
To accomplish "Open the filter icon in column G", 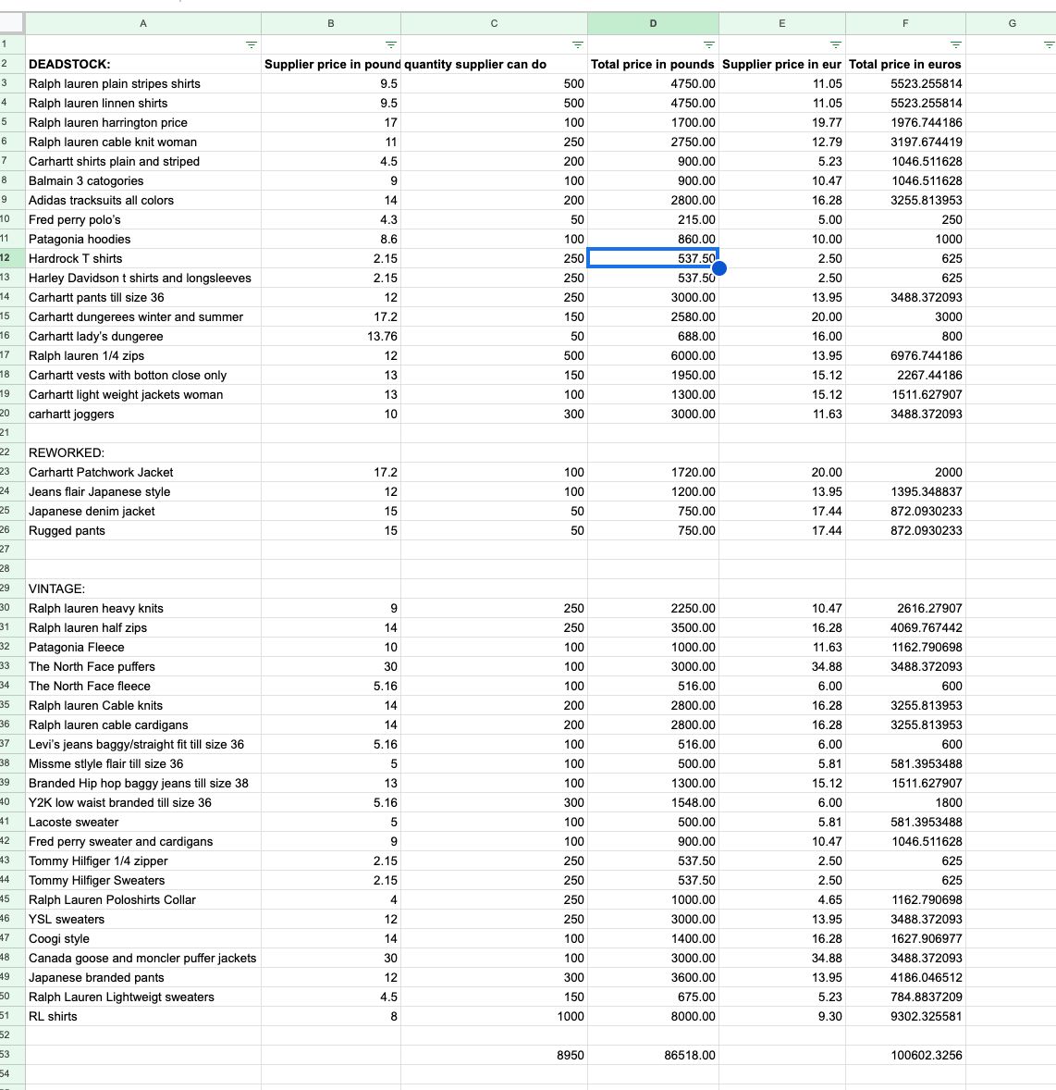I will tap(1049, 44).
